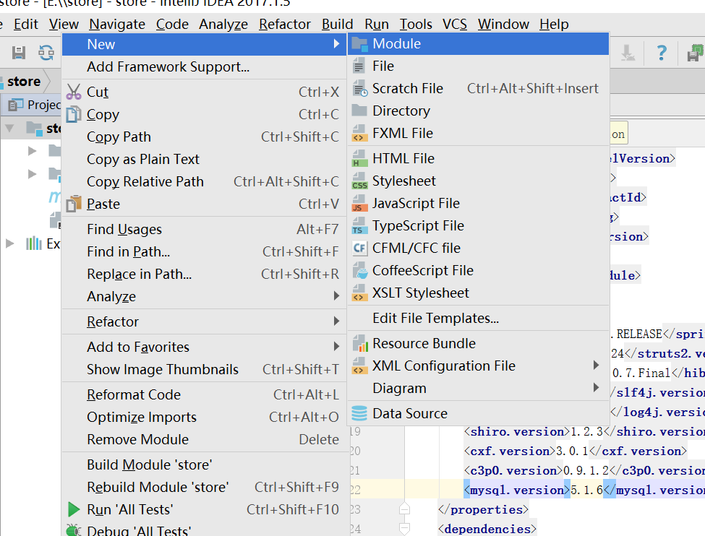Expand the XML Configuration File submenu arrow
Screen dimensions: 705x536
tap(597, 365)
